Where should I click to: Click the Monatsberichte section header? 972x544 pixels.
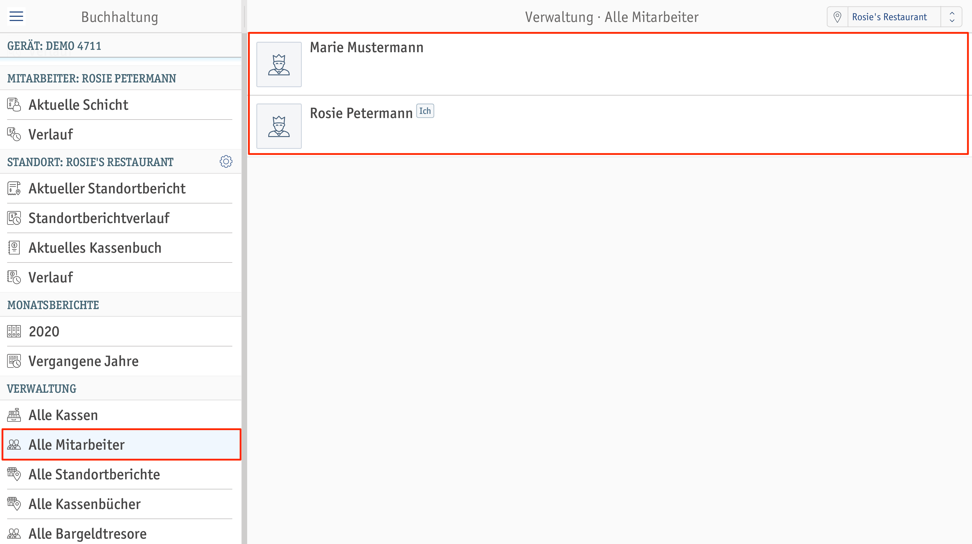pyautogui.click(x=120, y=305)
